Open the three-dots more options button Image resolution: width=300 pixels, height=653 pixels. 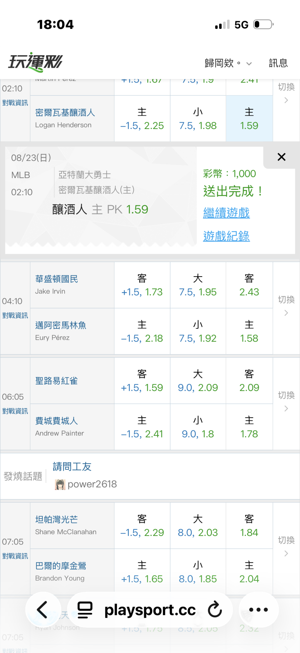pos(258,610)
